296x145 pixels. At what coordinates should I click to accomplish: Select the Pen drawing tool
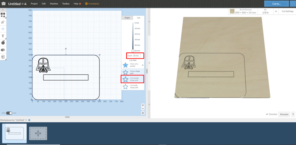click(x=3, y=22)
